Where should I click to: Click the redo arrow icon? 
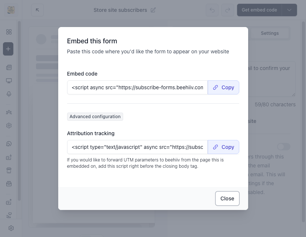pos(228,10)
